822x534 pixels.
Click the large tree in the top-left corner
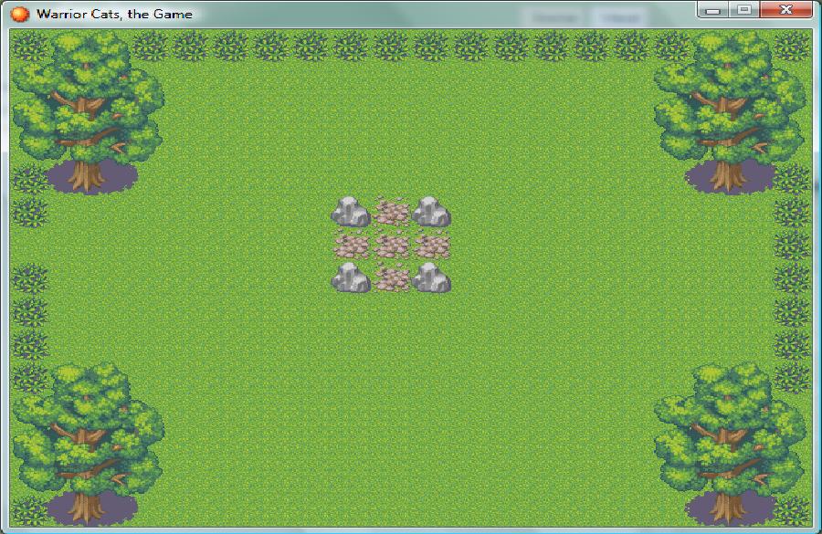coord(88,111)
